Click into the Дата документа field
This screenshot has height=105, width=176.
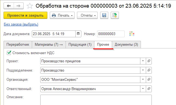click(x=54, y=34)
